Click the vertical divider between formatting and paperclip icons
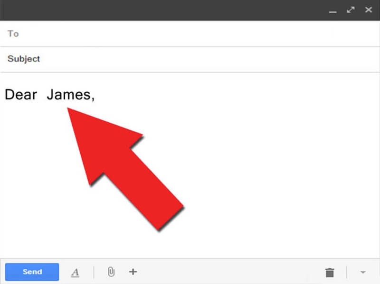Viewport: 380px width, 284px height. (94, 272)
